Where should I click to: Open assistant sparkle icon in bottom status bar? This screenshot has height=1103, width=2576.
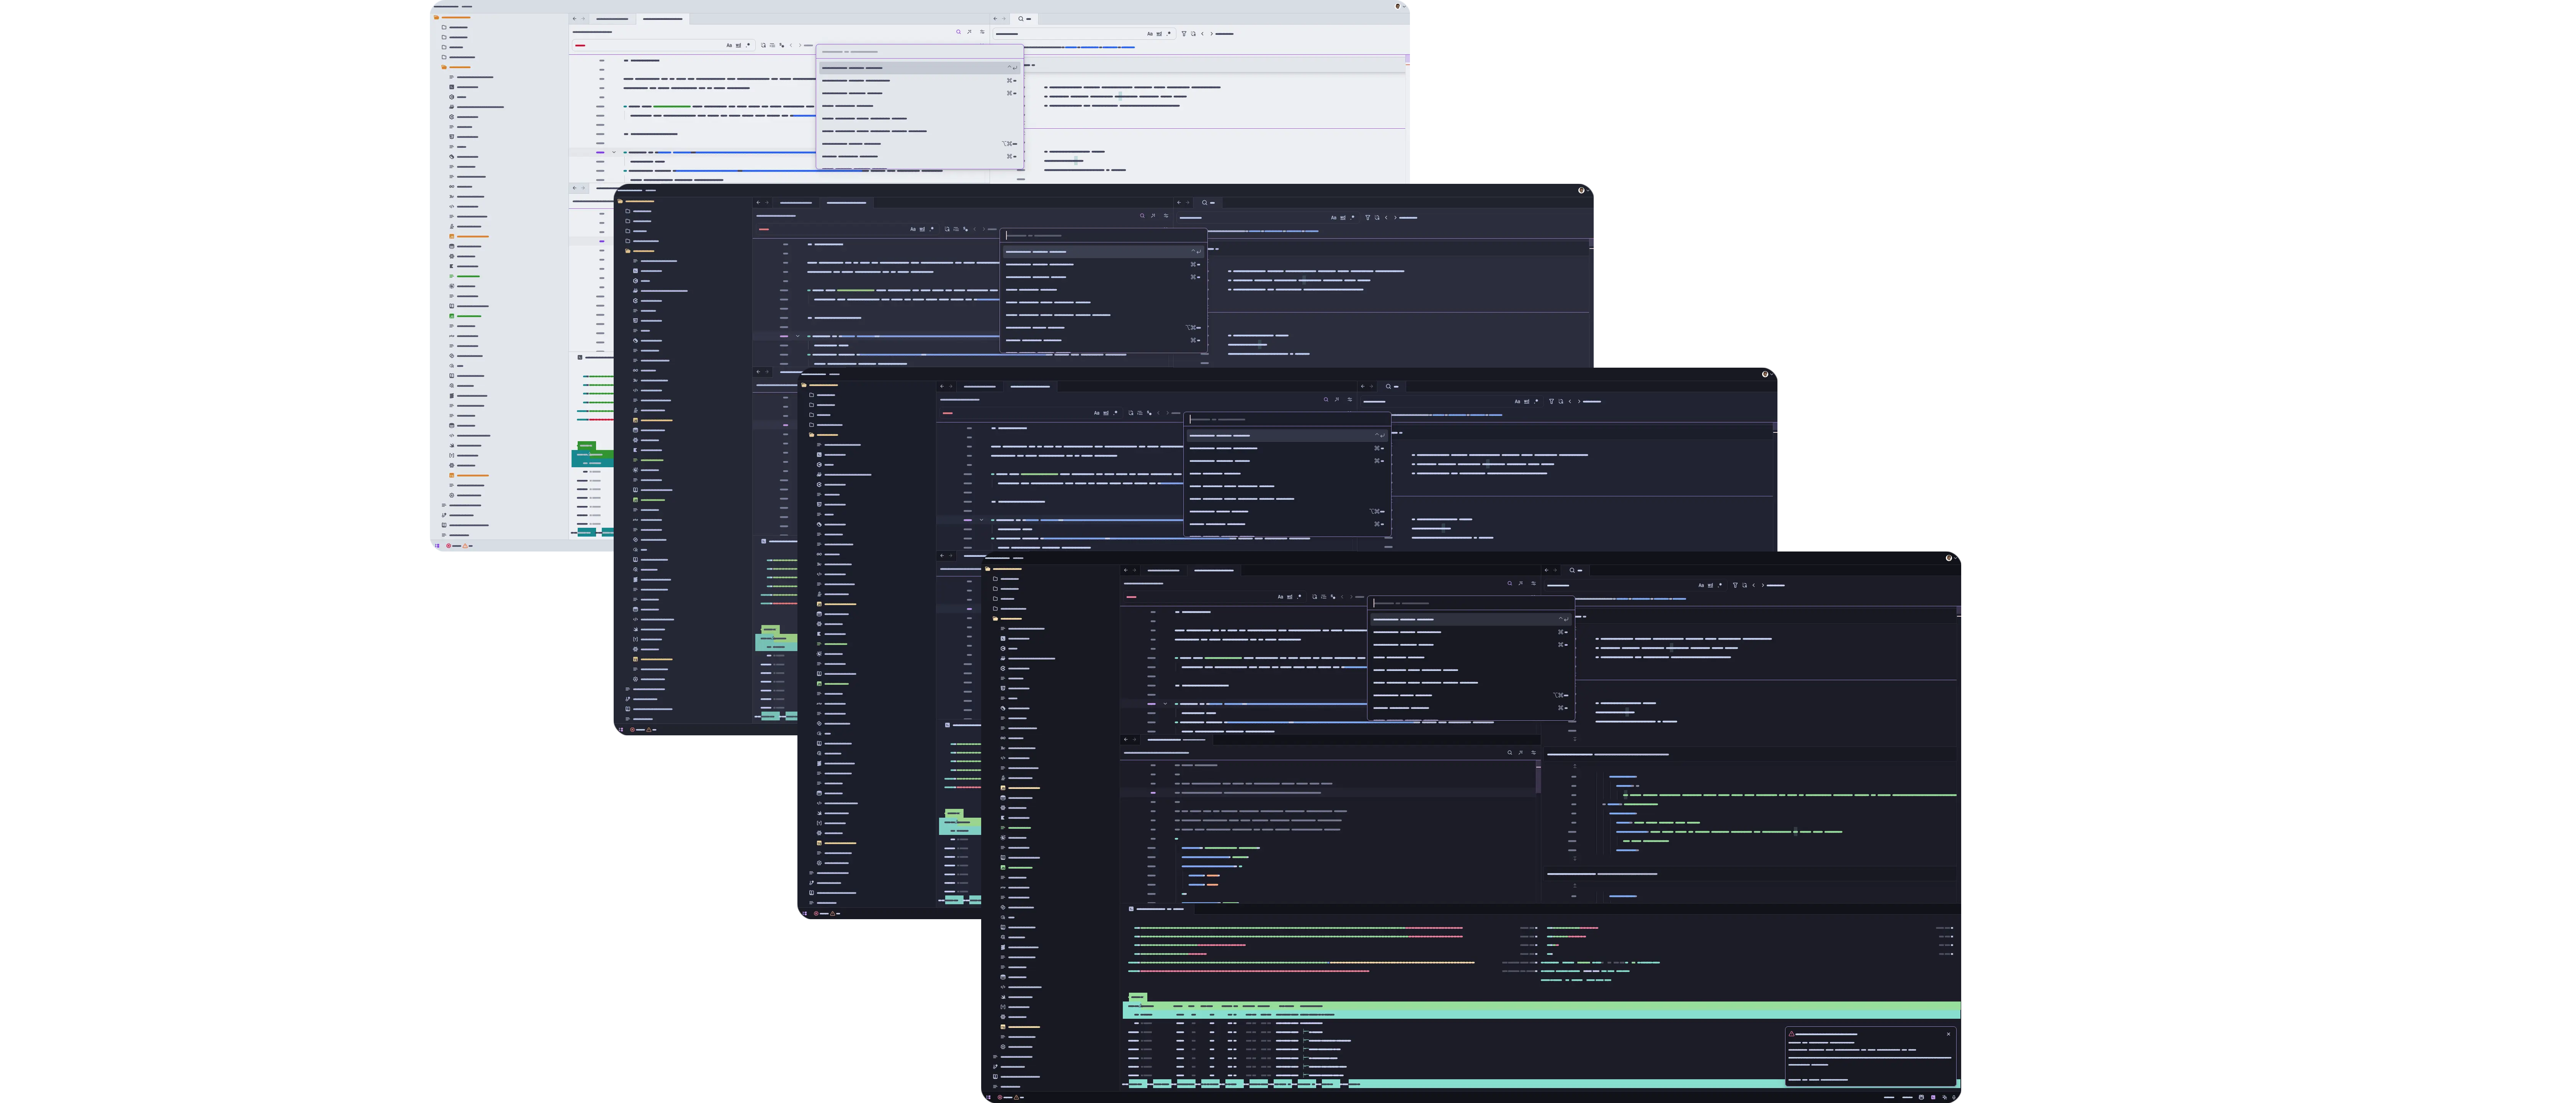[1945, 1097]
